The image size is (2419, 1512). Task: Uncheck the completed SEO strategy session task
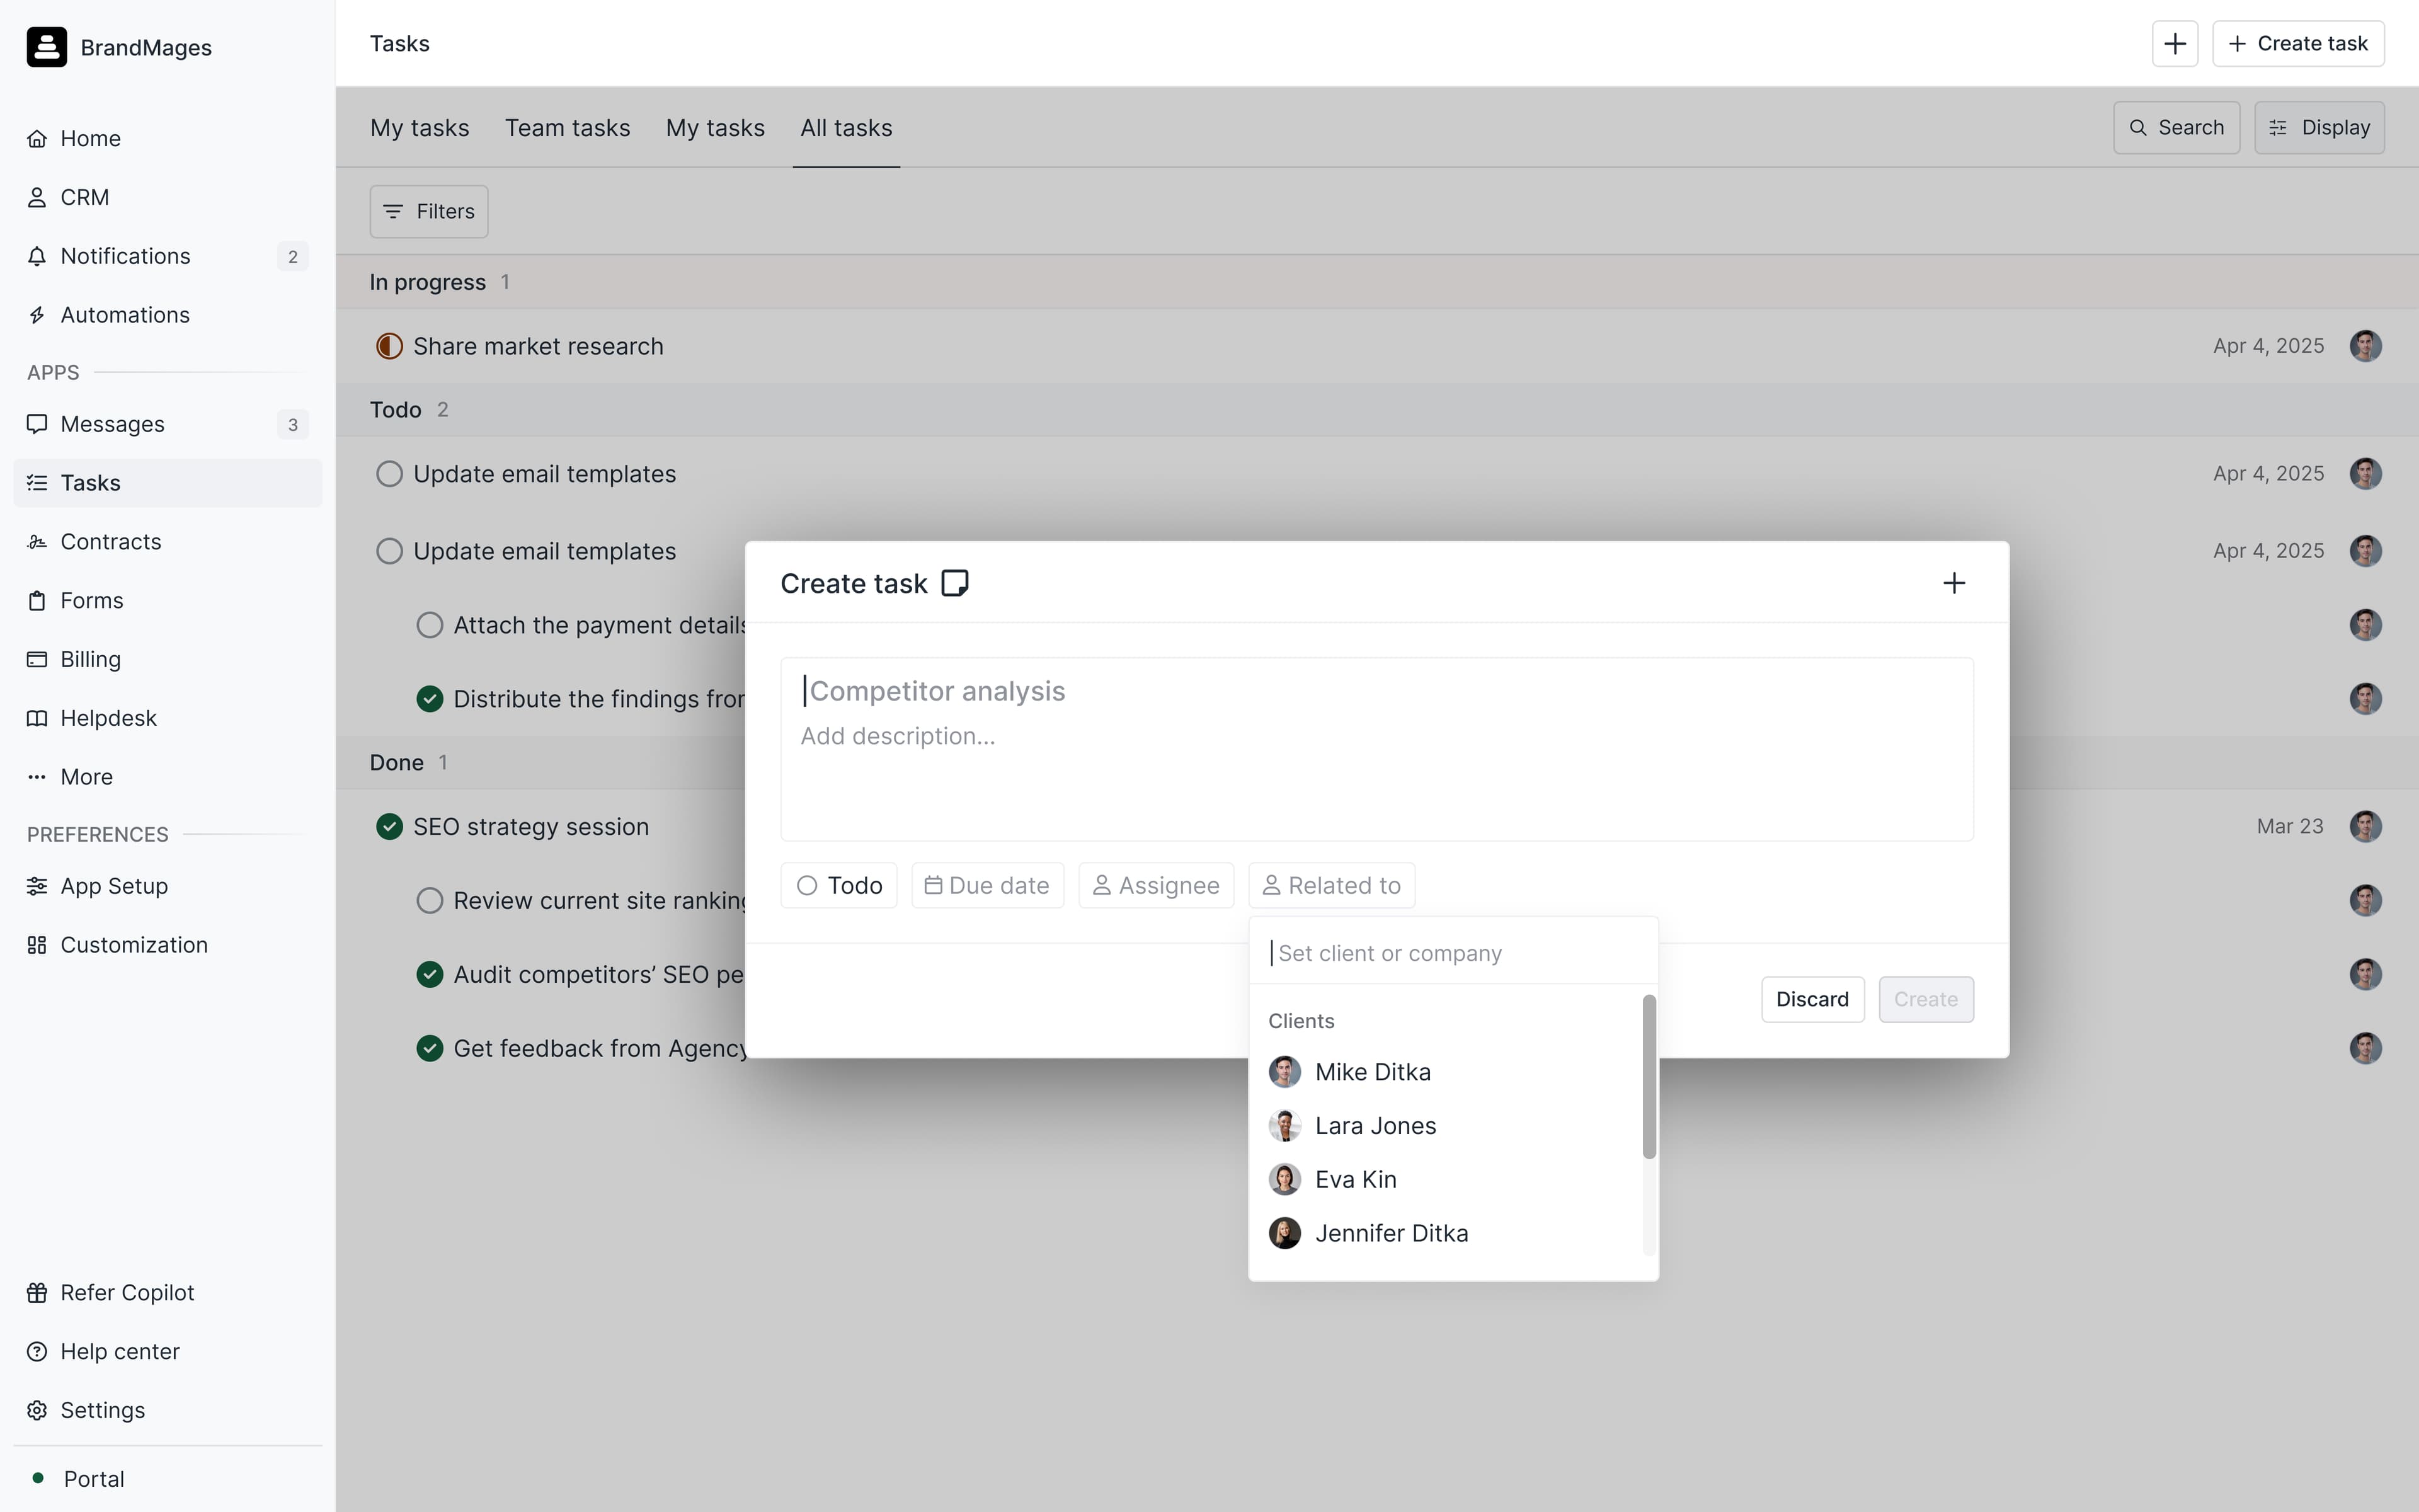(389, 826)
